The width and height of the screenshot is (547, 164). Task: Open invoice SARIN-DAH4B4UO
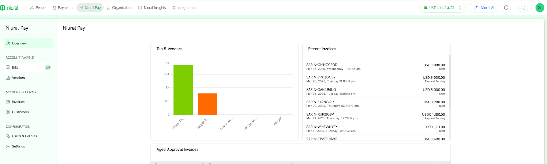[x=376, y=92]
